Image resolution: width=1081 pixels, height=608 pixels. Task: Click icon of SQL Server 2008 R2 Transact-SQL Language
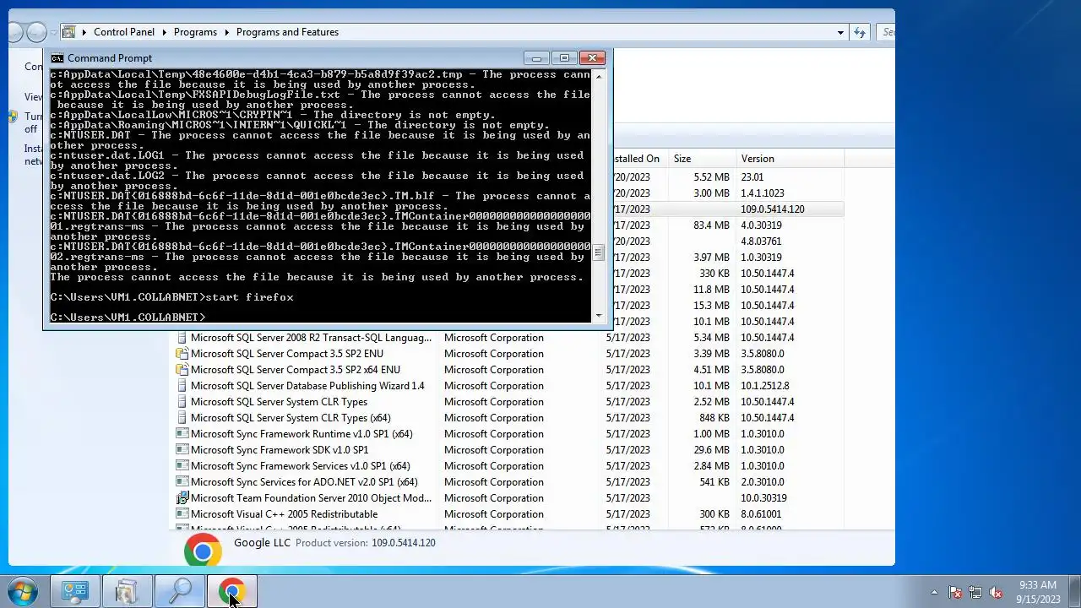182,338
